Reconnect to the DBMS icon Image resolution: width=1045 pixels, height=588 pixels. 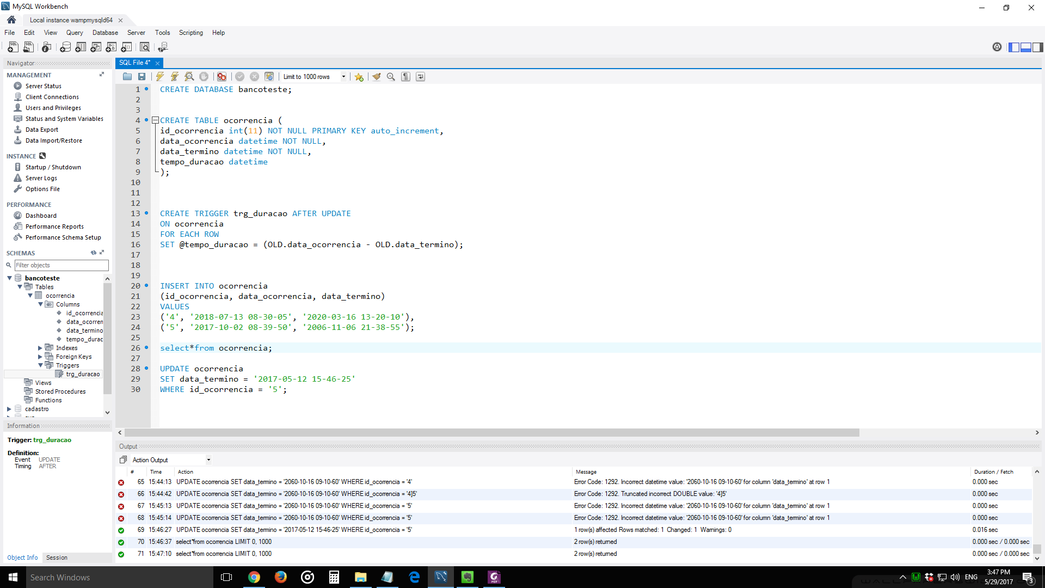click(163, 47)
